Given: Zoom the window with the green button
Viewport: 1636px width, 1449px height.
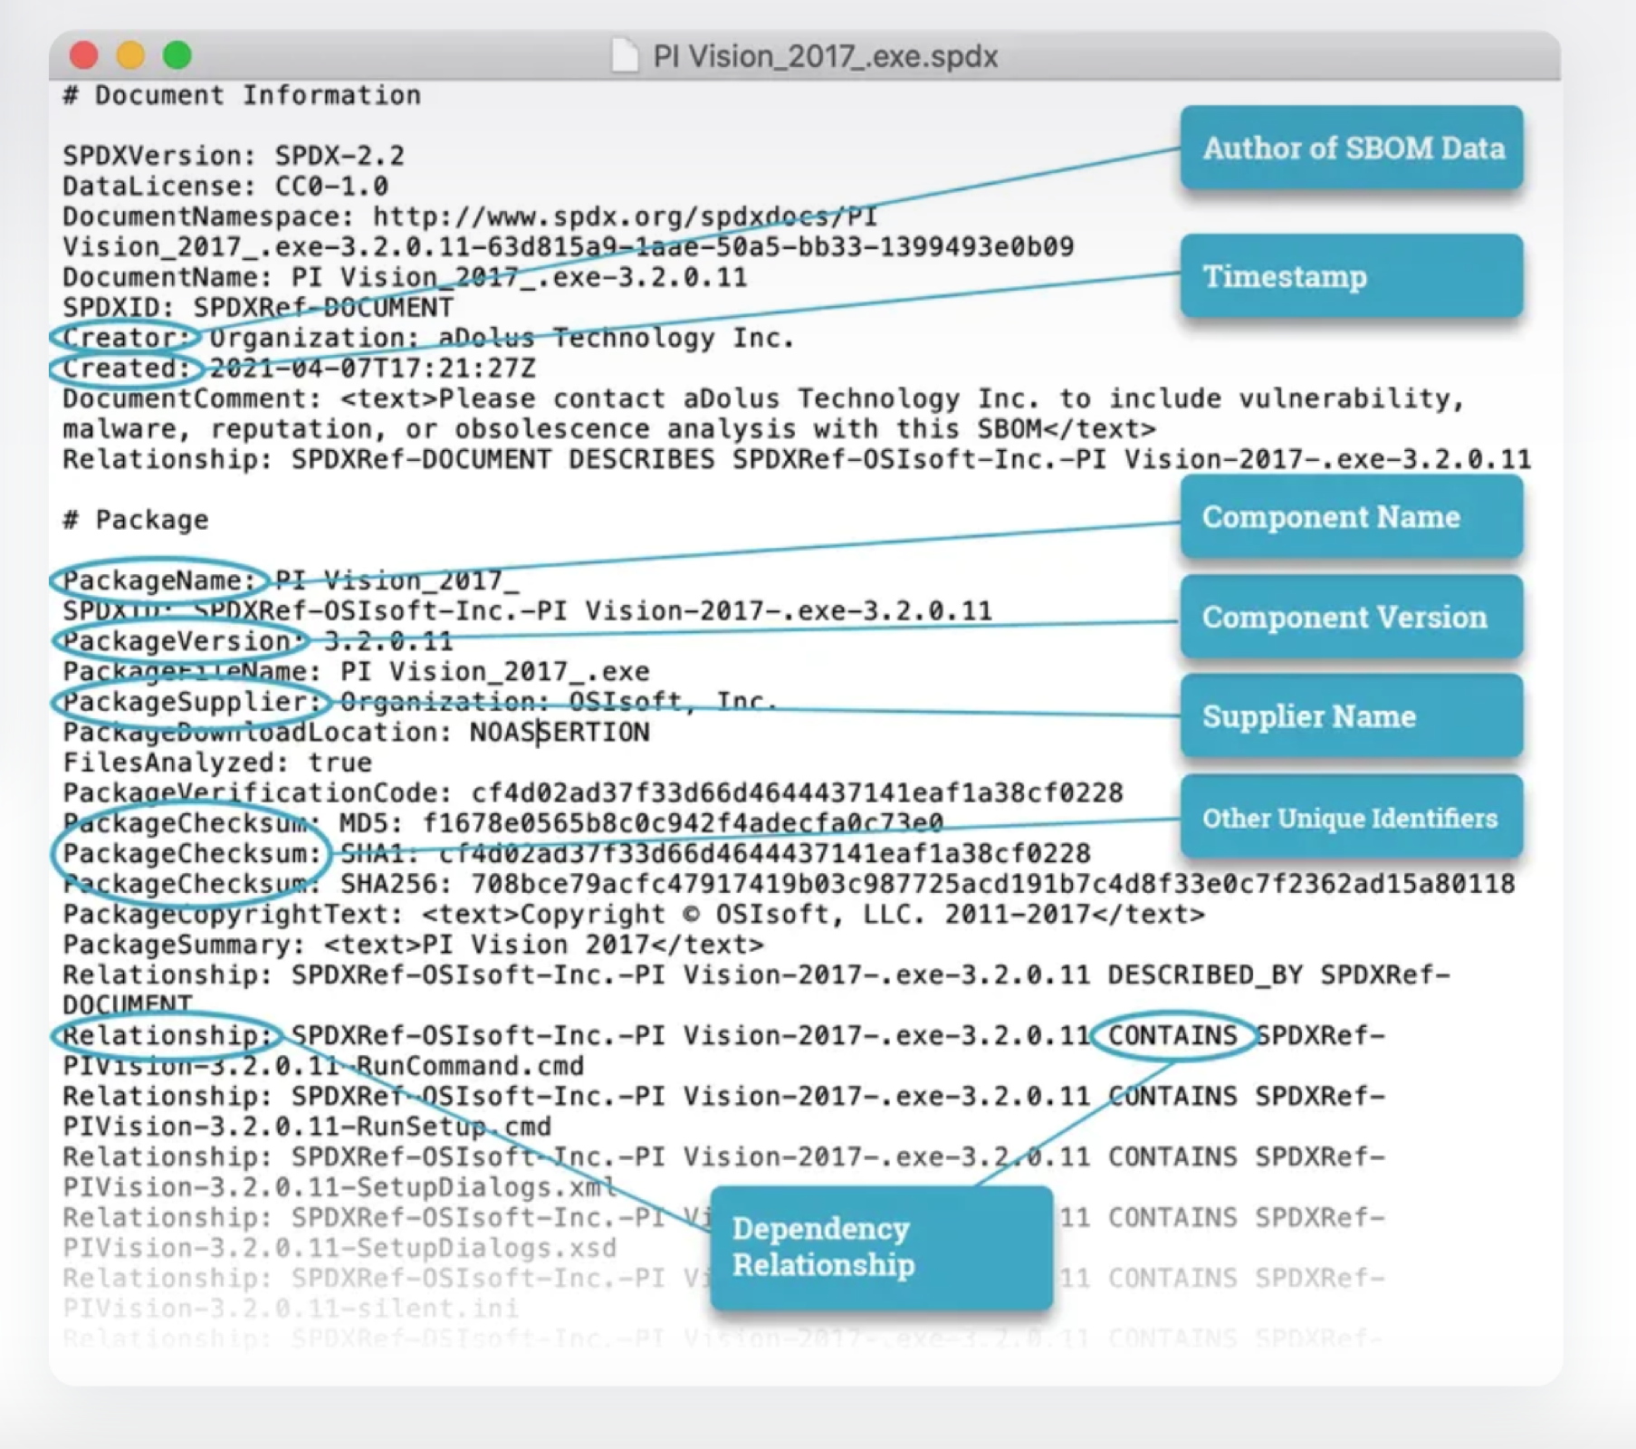Looking at the screenshot, I should click(x=177, y=55).
